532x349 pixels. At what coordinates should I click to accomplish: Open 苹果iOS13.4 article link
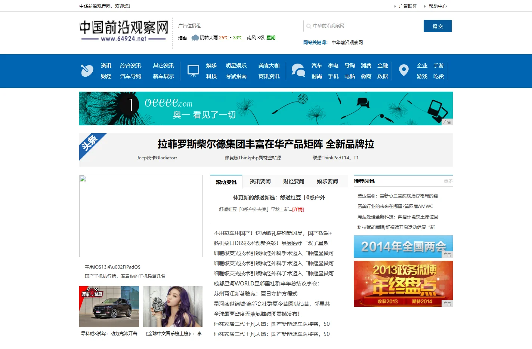click(112, 267)
